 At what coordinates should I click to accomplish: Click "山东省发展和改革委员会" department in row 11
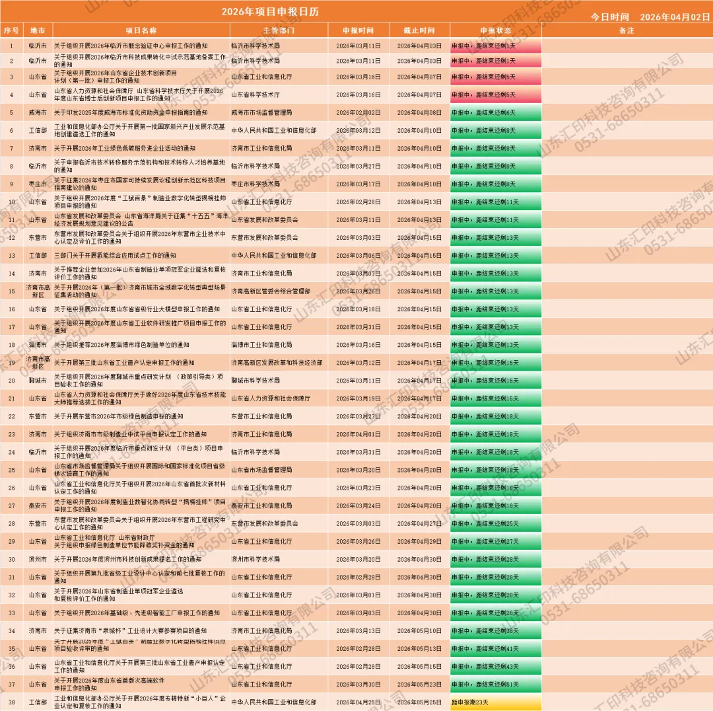coord(265,220)
